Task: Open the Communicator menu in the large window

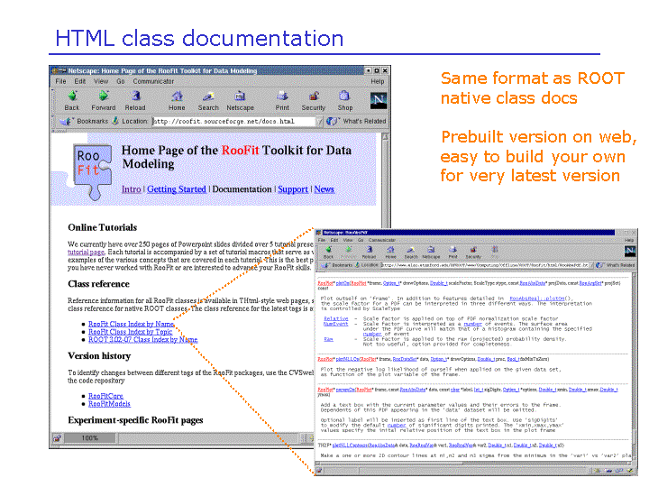Action: (153, 81)
